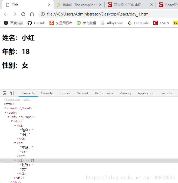Open the Network DevTools tab
The width and height of the screenshot is (178, 183).
[x=83, y=93]
